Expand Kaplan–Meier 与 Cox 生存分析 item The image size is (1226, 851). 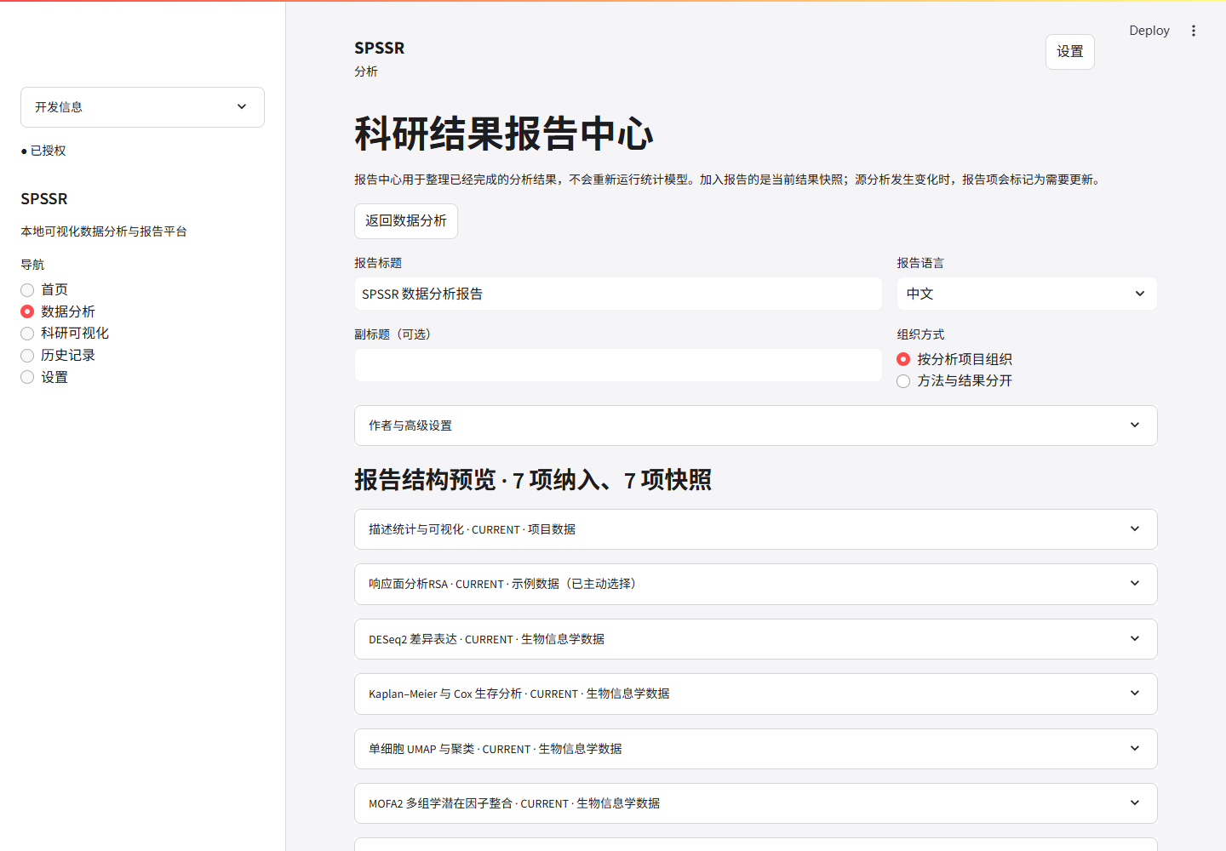[756, 694]
